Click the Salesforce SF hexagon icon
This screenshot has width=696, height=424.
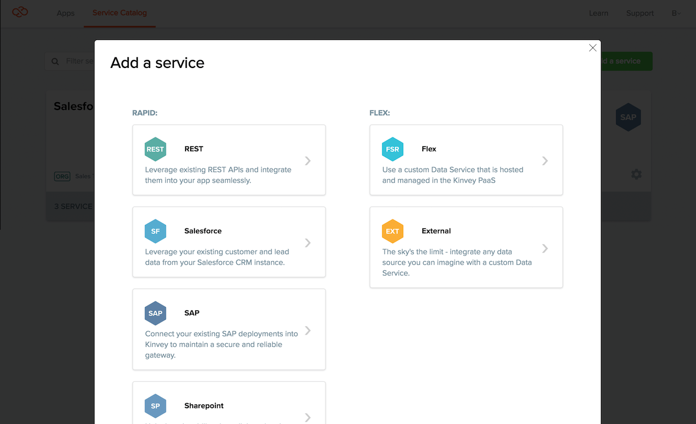click(x=155, y=231)
